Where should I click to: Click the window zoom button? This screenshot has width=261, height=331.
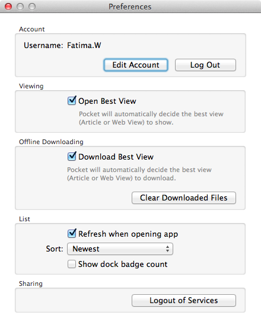coord(32,7)
